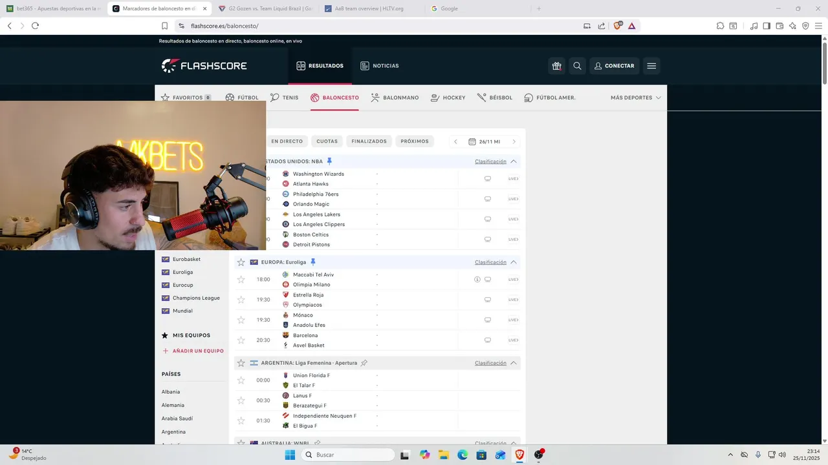Go to previous day arrow
The width and height of the screenshot is (828, 465).
[455, 141]
